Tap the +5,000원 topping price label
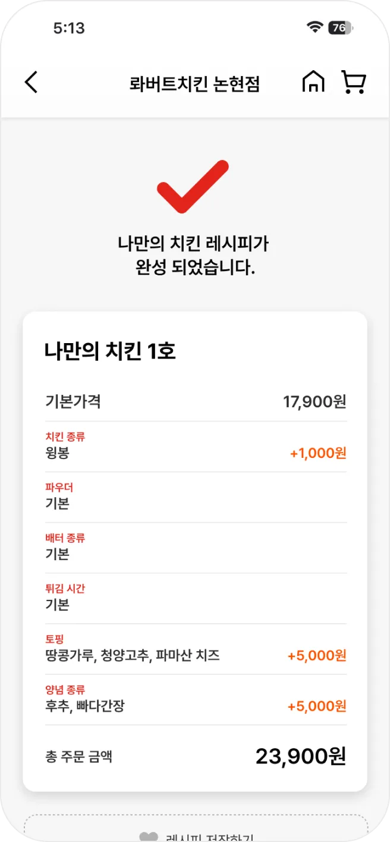Screen dimensions: 390x842 click(x=316, y=655)
